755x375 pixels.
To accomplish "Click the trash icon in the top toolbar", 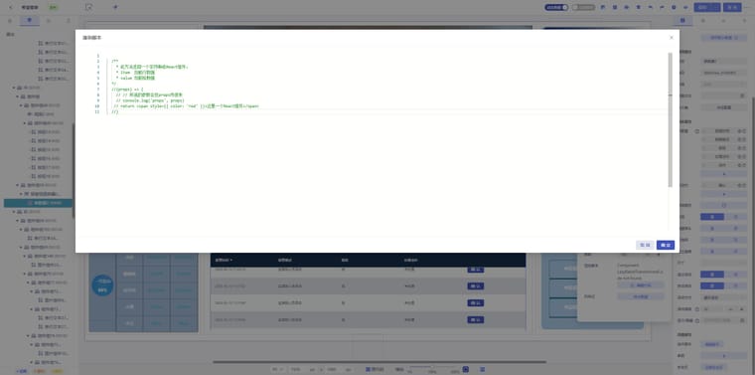I will coord(639,7).
